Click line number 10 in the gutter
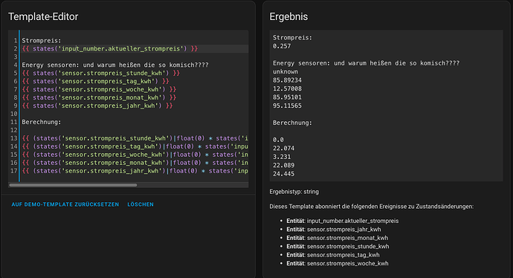This screenshot has width=513, height=278. point(13,114)
